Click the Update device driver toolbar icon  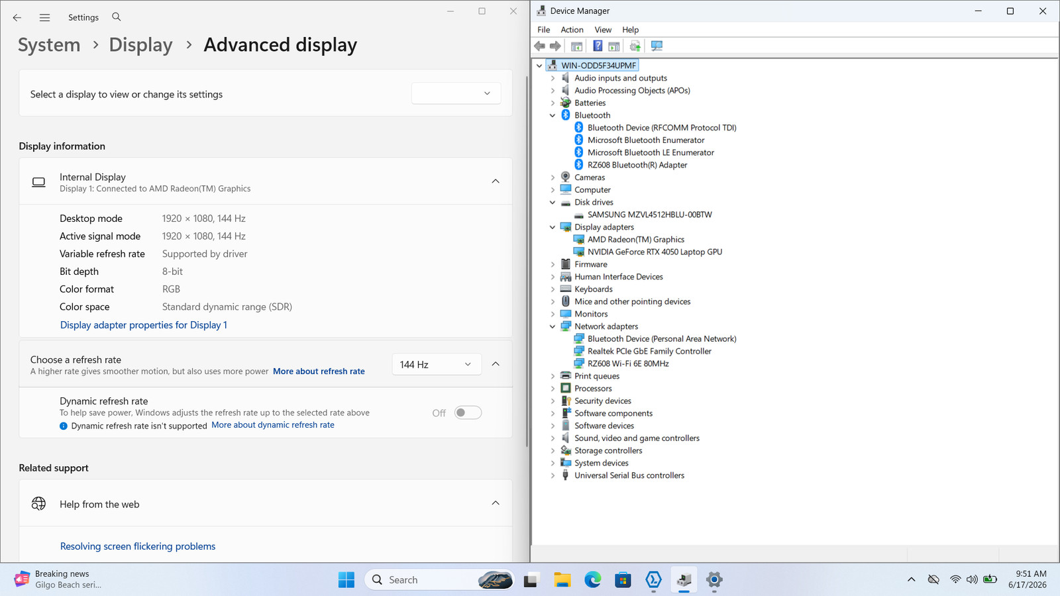point(635,46)
